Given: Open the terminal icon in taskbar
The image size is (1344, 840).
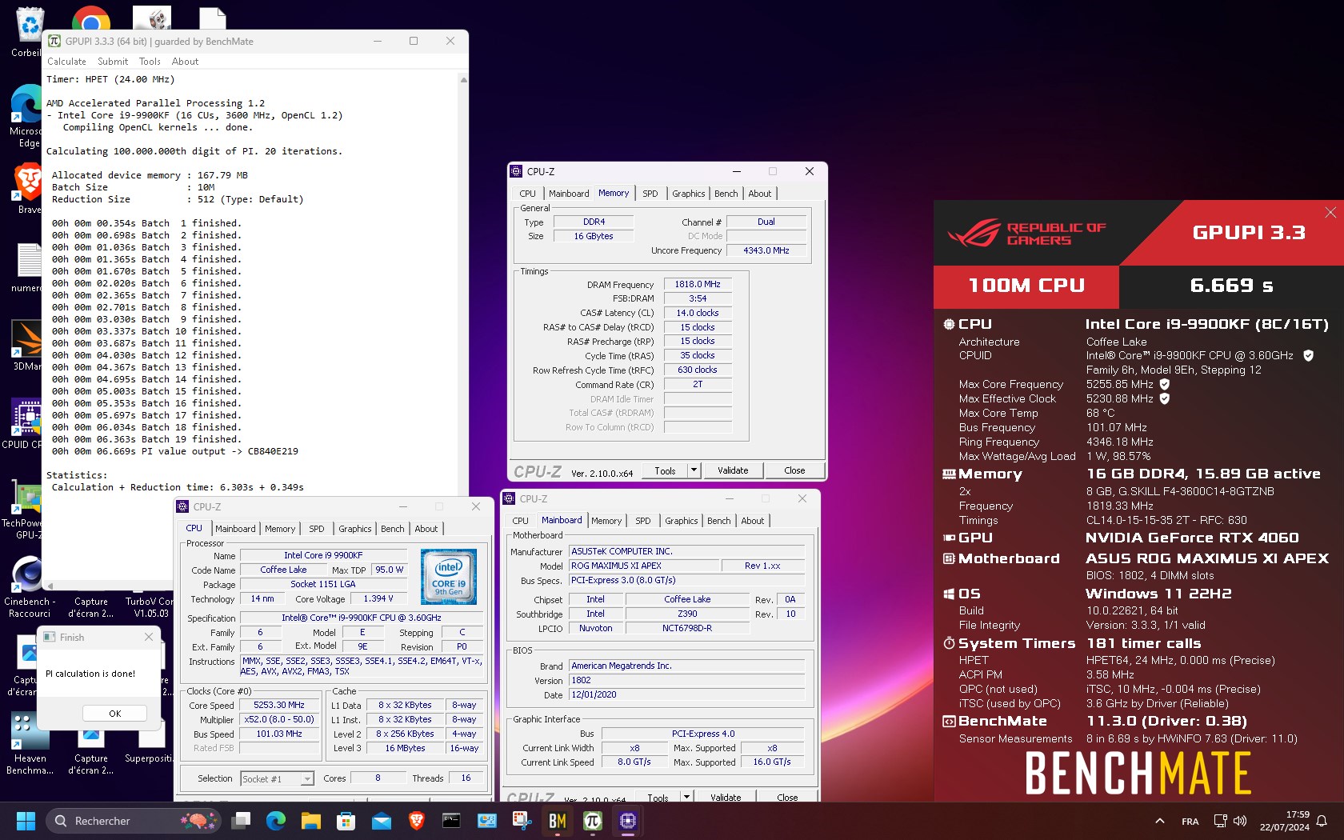Looking at the screenshot, I should point(451,821).
